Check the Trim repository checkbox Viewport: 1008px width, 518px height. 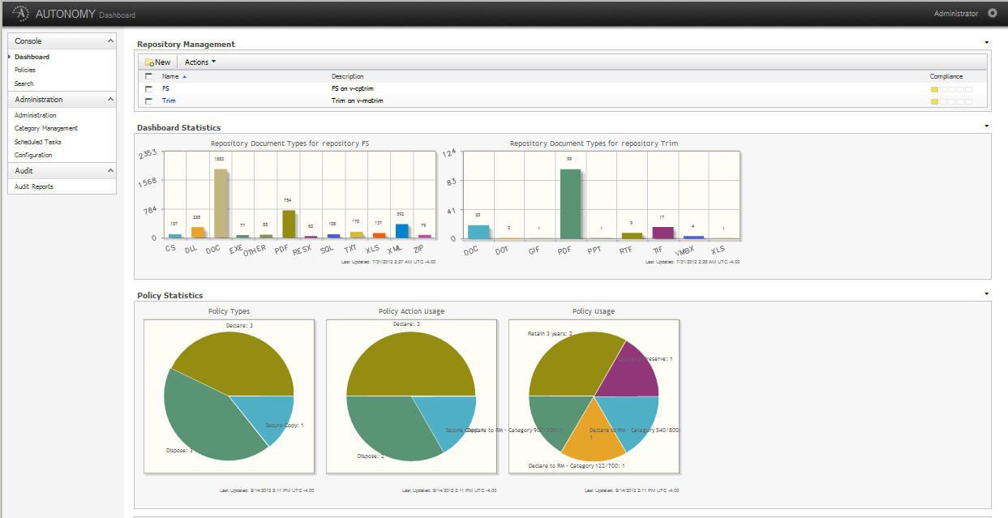point(148,101)
